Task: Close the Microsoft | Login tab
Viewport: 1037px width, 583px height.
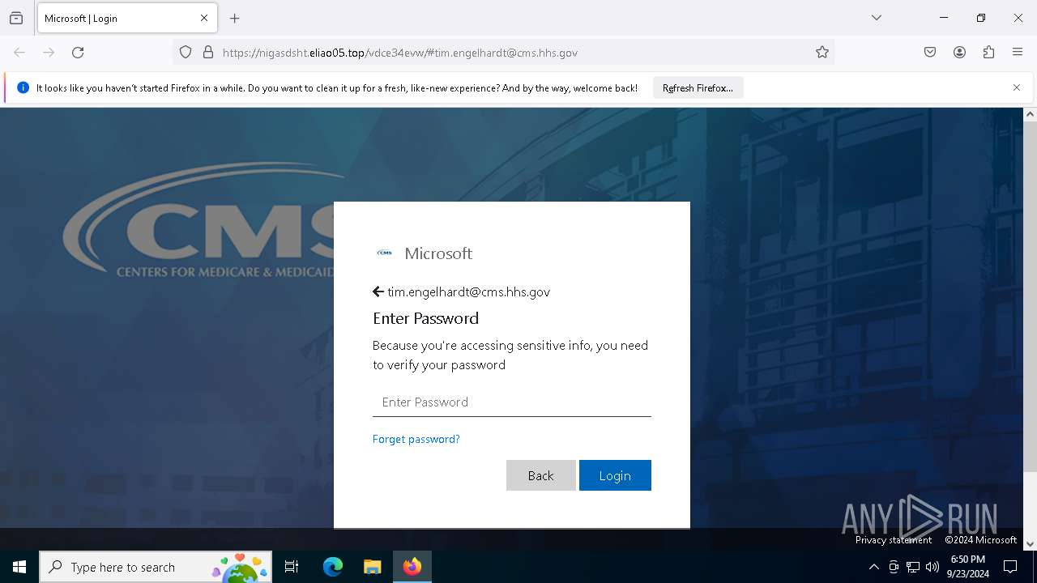Action: pos(204,18)
